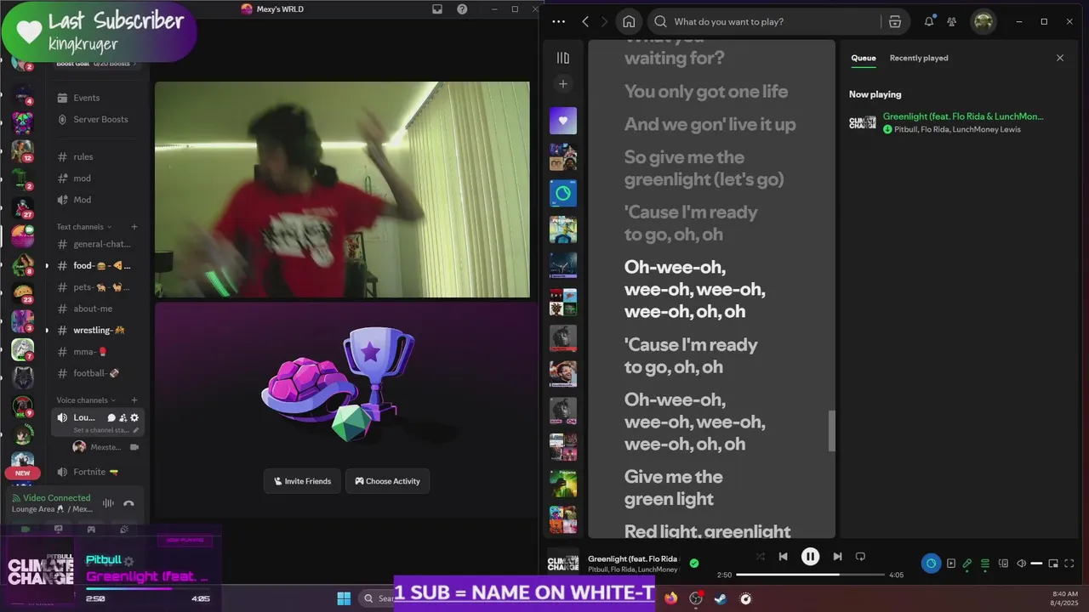Open Lounge channel settings gear
The height and width of the screenshot is (612, 1089).
coord(134,417)
